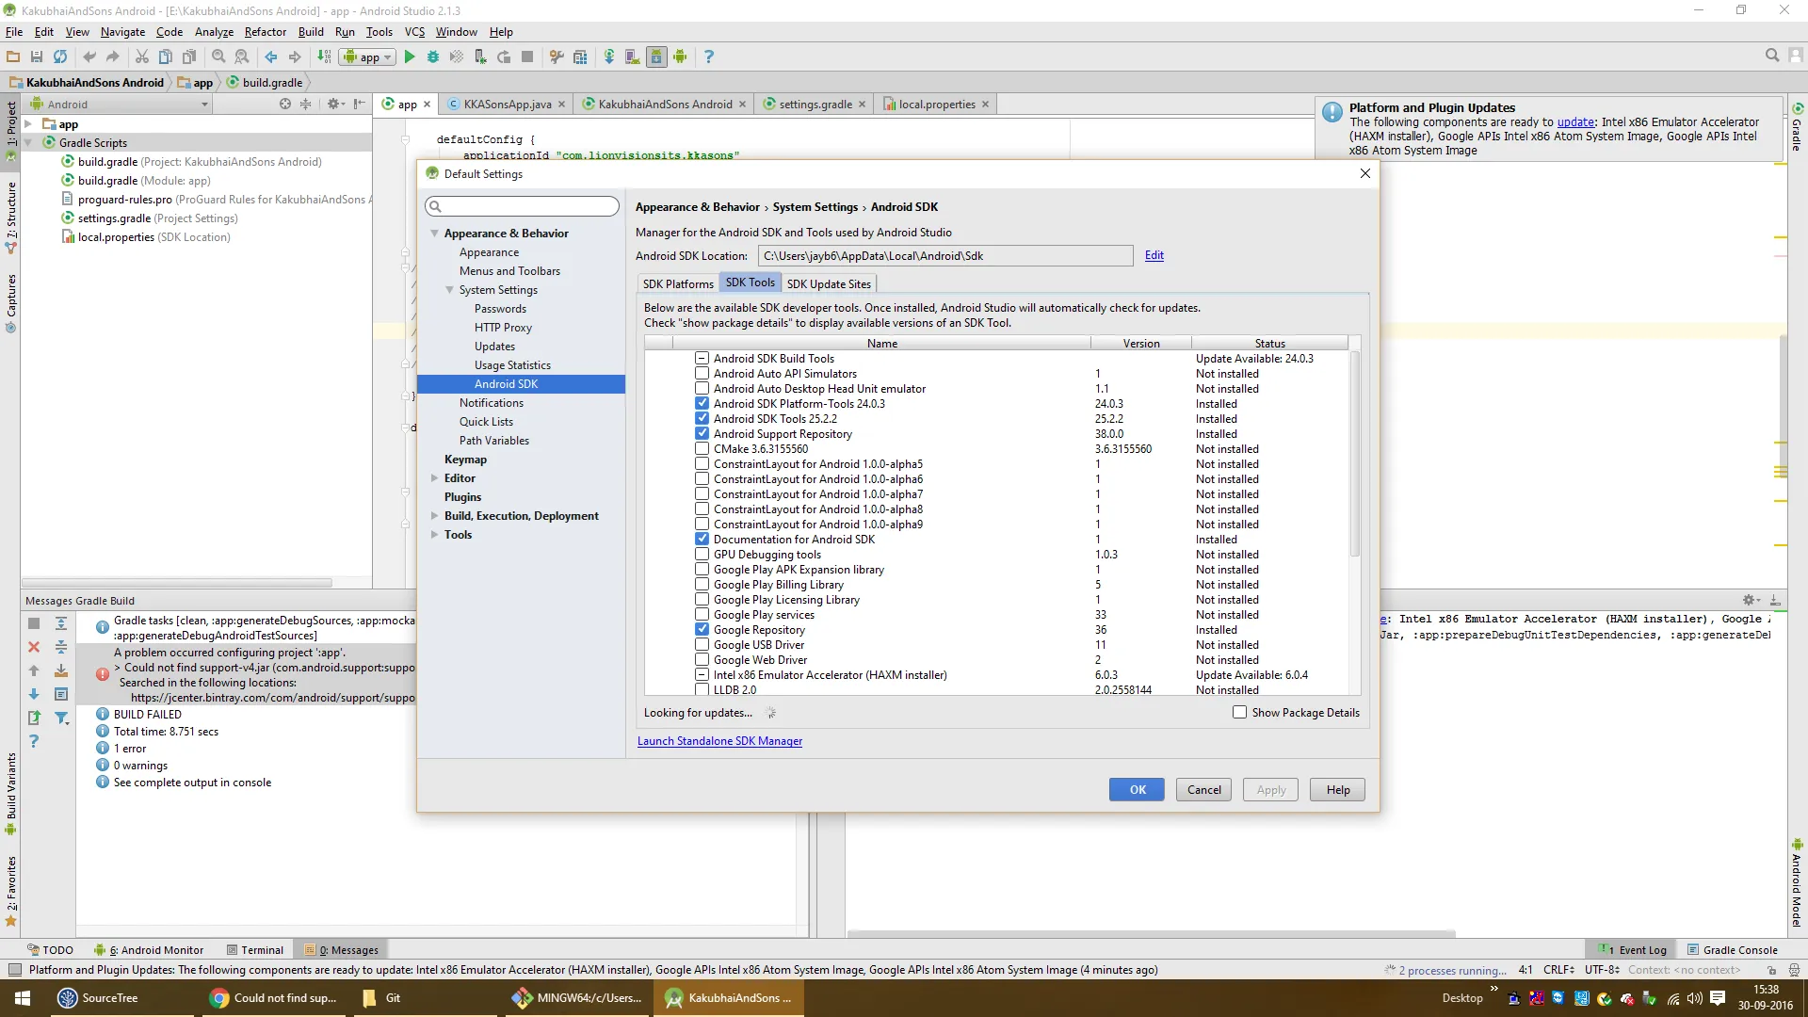Viewport: 1808px width, 1017px height.
Task: Uncheck Documentation for Android SDK
Action: click(x=702, y=540)
